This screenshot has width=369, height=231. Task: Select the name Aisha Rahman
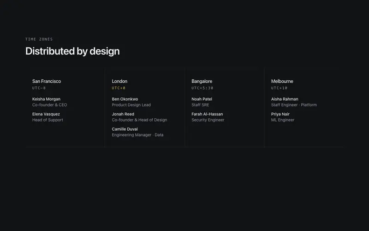tap(285, 99)
